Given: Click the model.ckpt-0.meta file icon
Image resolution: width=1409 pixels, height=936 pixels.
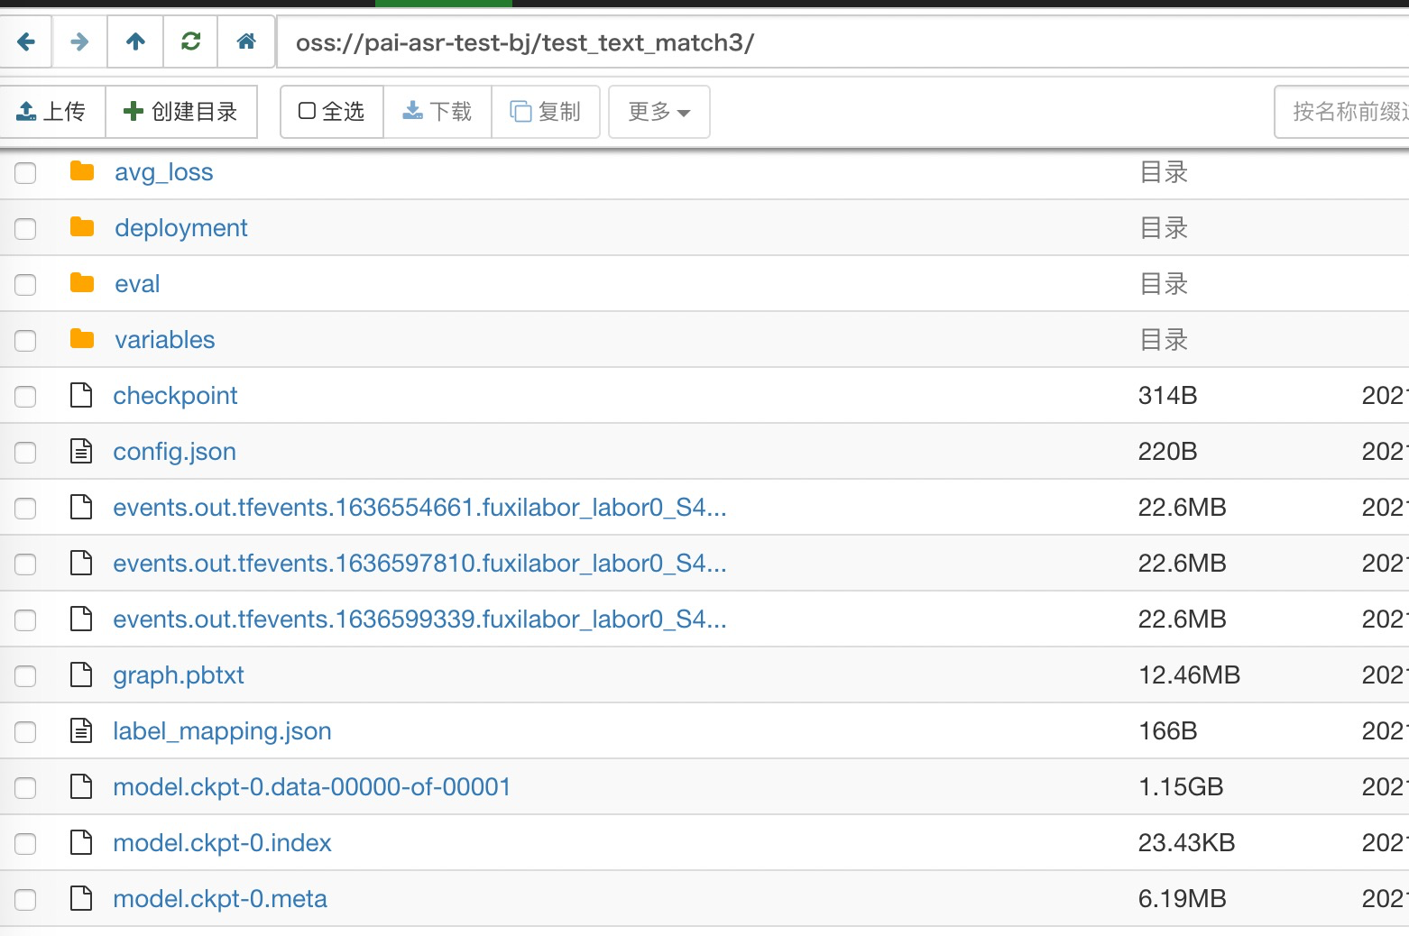Looking at the screenshot, I should [81, 898].
